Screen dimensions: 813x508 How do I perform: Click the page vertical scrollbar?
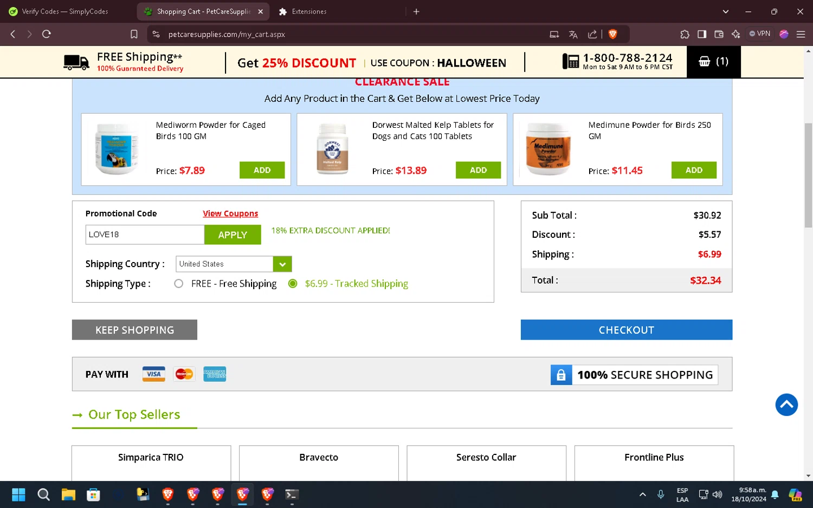808,175
